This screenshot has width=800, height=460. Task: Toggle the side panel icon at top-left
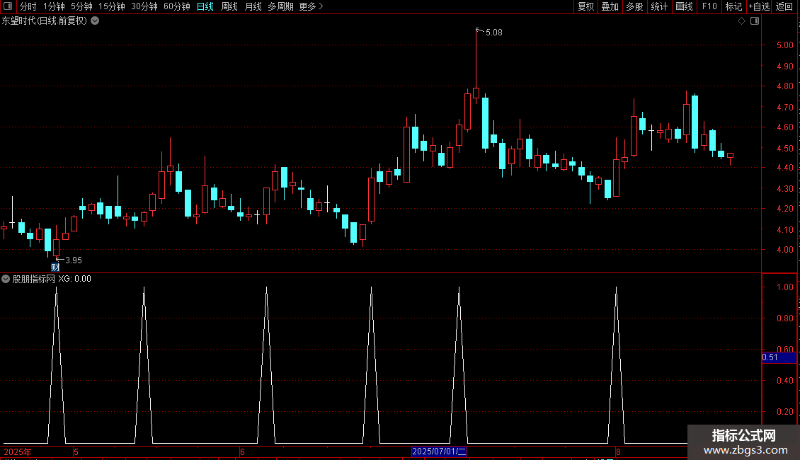coord(8,6)
